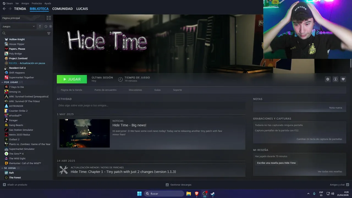Viewport: 352px width, 198px height.
Task: Open the Amigos menu
Action: [25, 3]
